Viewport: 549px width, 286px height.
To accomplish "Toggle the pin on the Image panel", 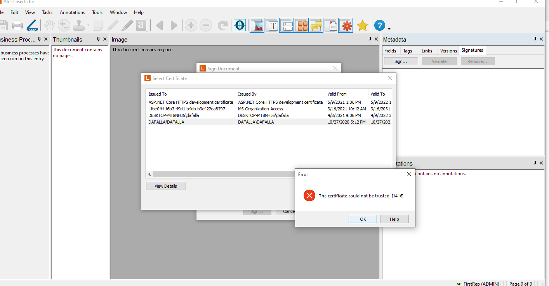I will pyautogui.click(x=370, y=39).
